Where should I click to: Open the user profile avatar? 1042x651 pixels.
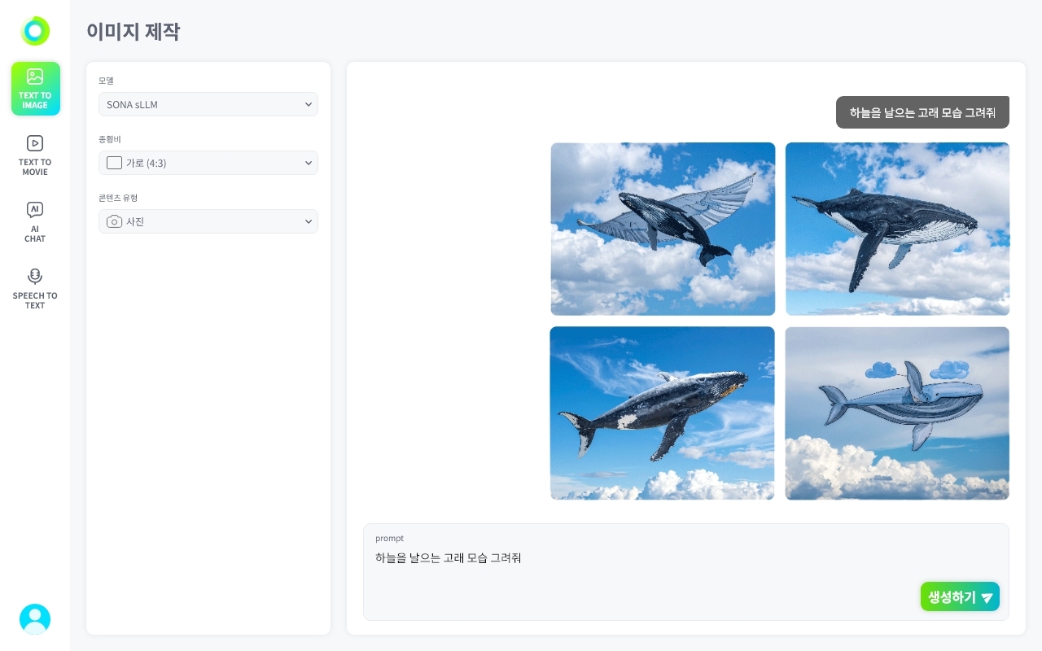pos(35,619)
